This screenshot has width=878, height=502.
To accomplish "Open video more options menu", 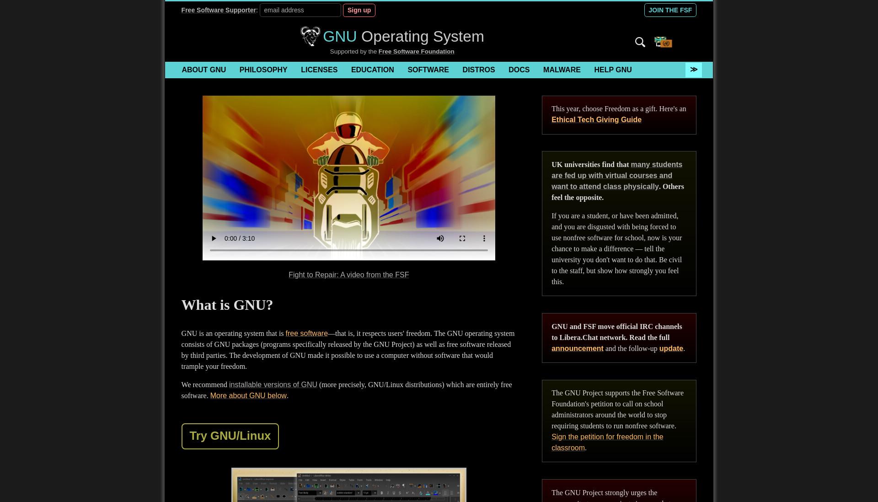I will pos(484,238).
